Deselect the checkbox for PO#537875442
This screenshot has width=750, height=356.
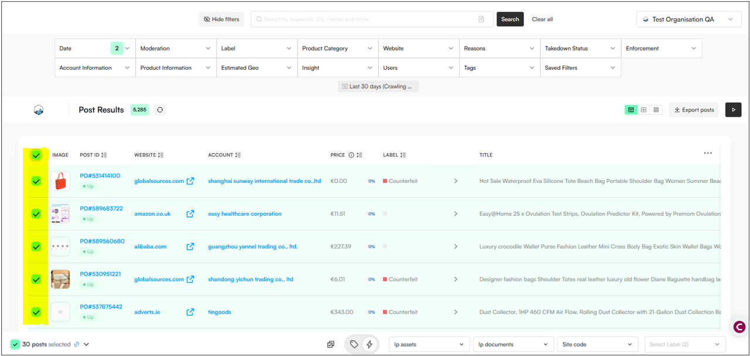pos(36,313)
